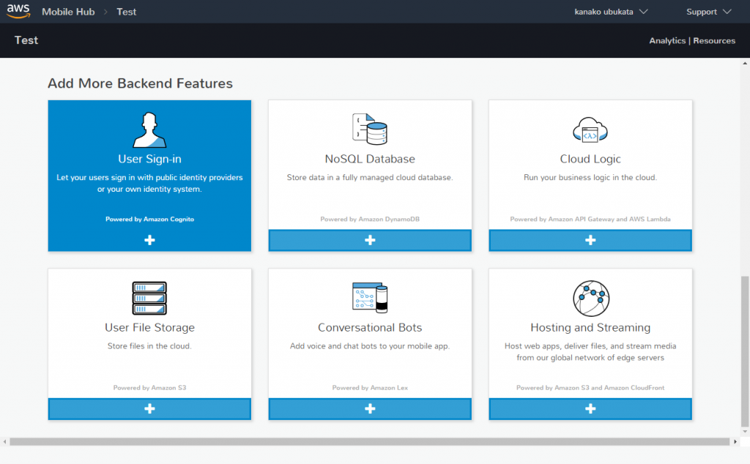Click 'Powered by Amazon S3 and Amazon CloudFront'
This screenshot has width=750, height=464.
coord(590,388)
